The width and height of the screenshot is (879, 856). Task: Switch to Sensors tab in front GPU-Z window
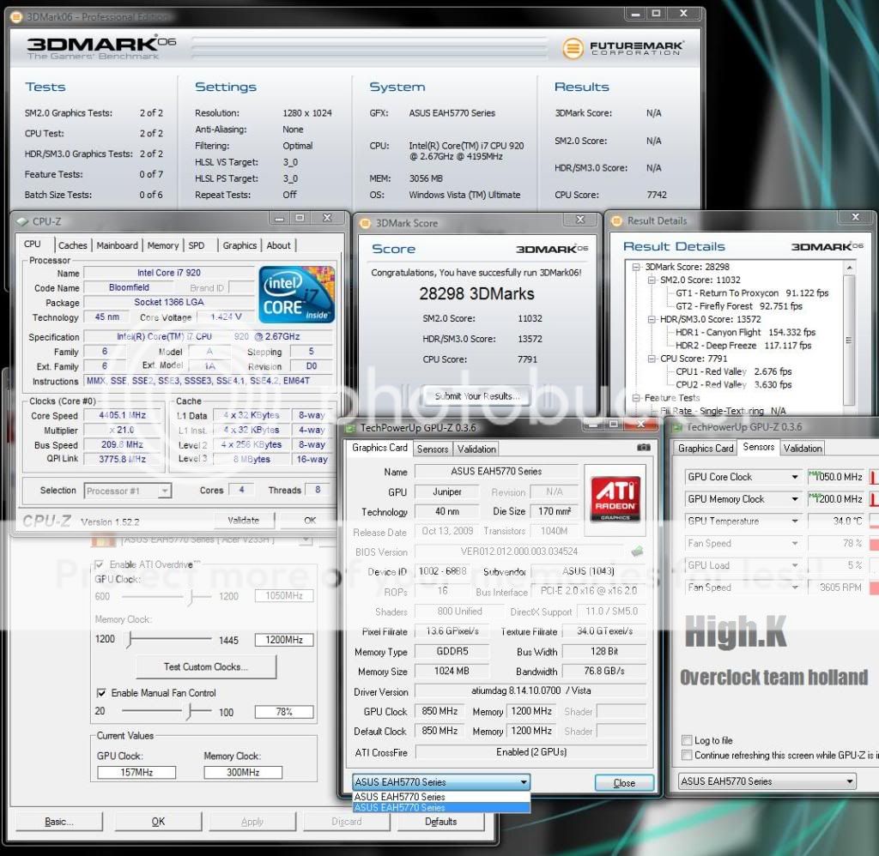(x=433, y=449)
